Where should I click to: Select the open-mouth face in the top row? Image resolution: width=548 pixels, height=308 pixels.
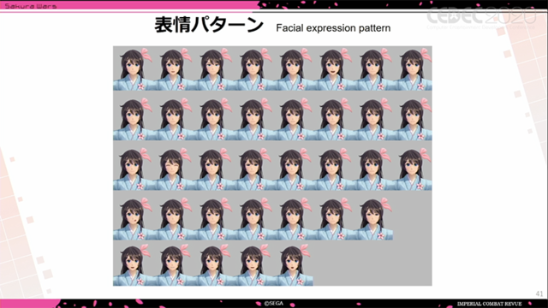[x=332, y=68]
